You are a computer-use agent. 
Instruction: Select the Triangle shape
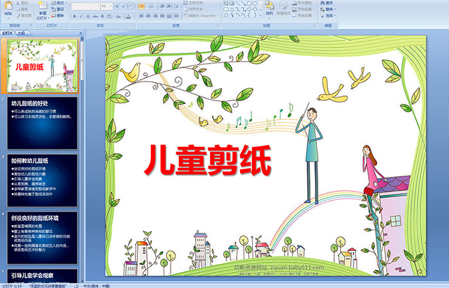232,10
